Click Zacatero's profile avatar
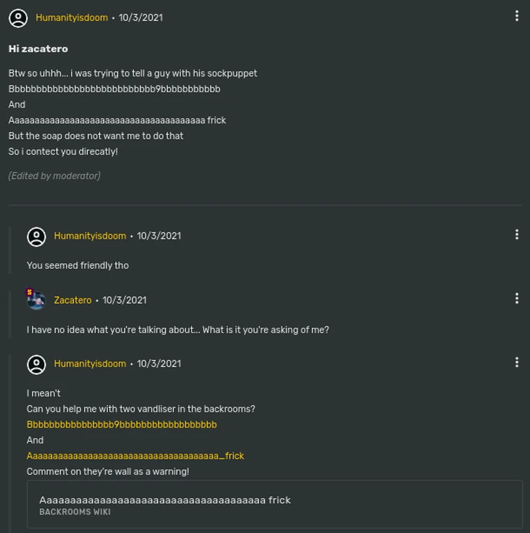Image resolution: width=530 pixels, height=533 pixels. (x=37, y=300)
